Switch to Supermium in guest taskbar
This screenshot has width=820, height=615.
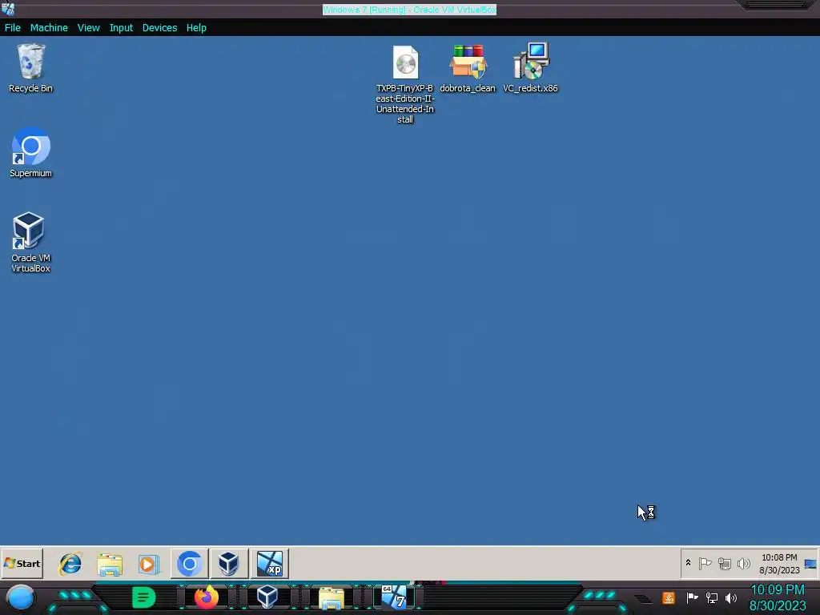pyautogui.click(x=189, y=564)
